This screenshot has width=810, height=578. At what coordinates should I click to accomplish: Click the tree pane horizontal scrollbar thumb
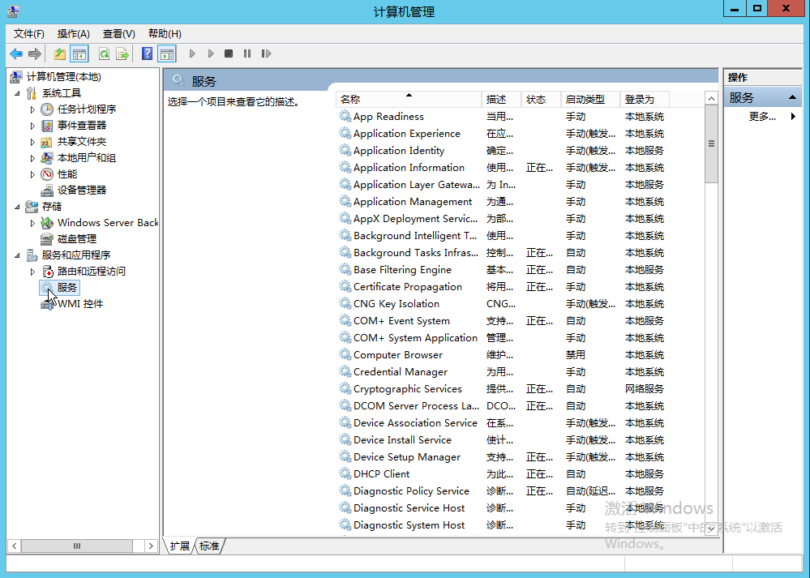[76, 546]
